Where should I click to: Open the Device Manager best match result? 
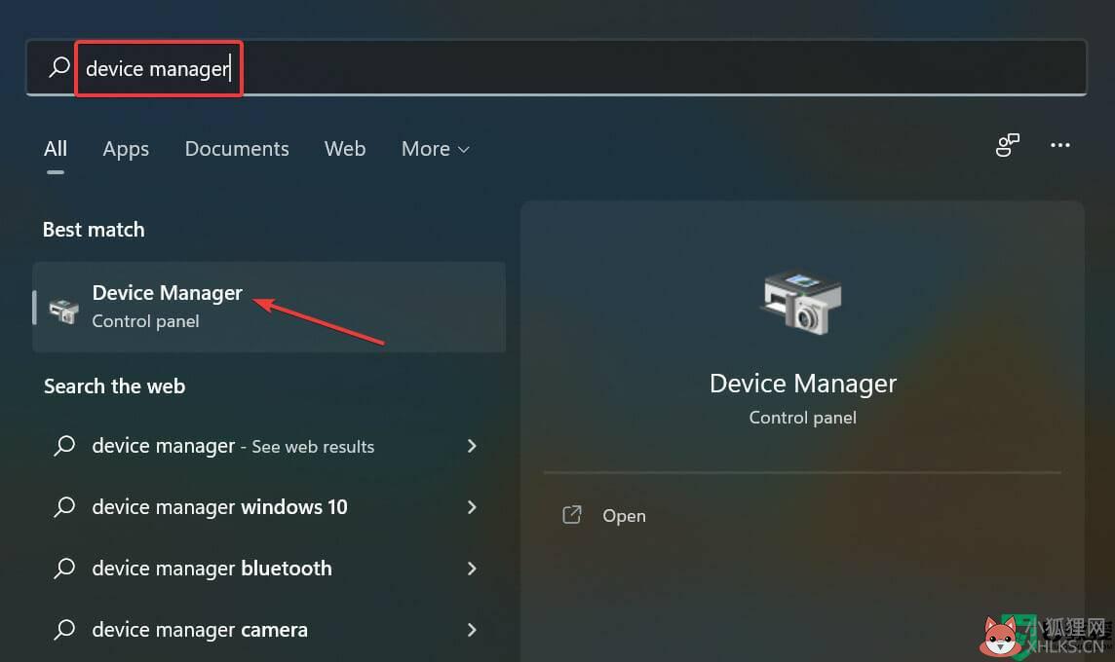pyautogui.click(x=269, y=307)
